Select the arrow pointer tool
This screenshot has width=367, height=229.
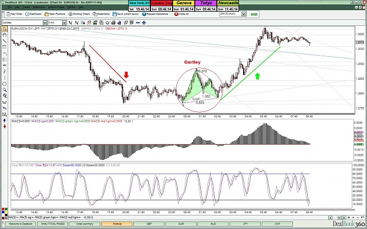(5, 29)
